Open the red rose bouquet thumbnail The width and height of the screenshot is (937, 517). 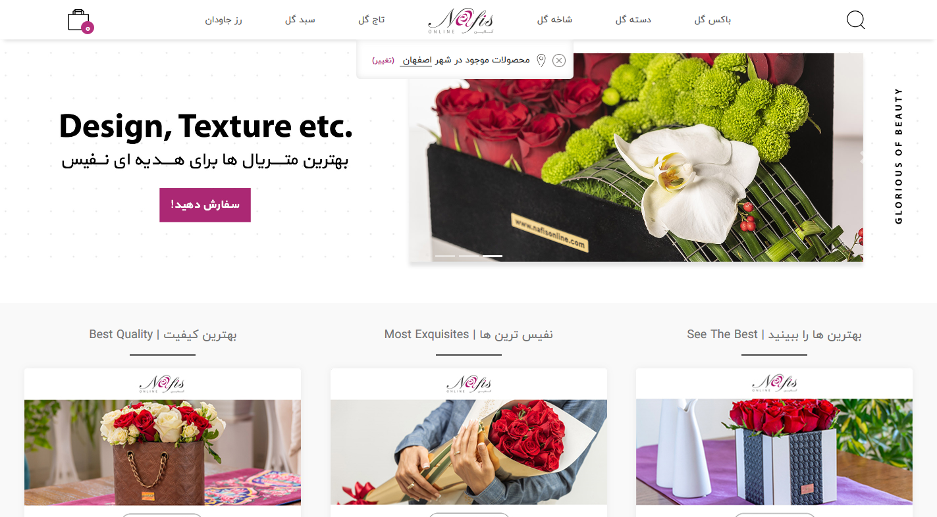[468, 453]
